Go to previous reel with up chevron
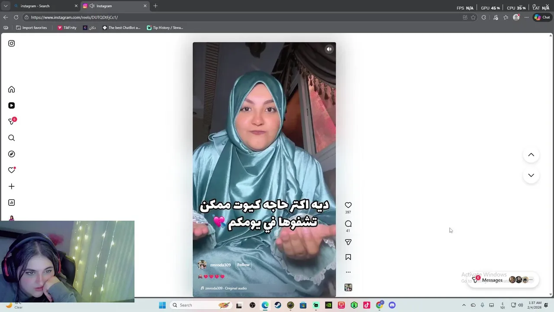This screenshot has height=312, width=554. click(x=531, y=155)
